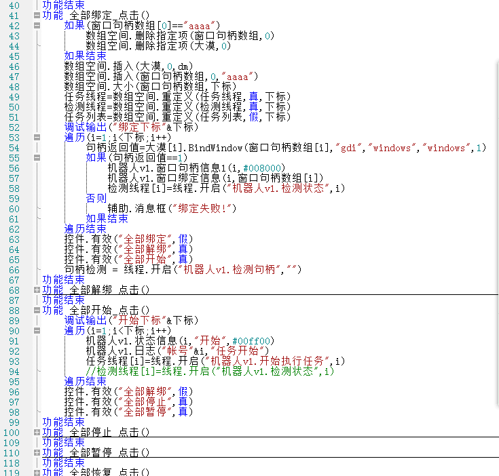Expand the folded 全部恢复_点击 function at line 119
The width and height of the screenshot is (499, 476).
click(37, 473)
